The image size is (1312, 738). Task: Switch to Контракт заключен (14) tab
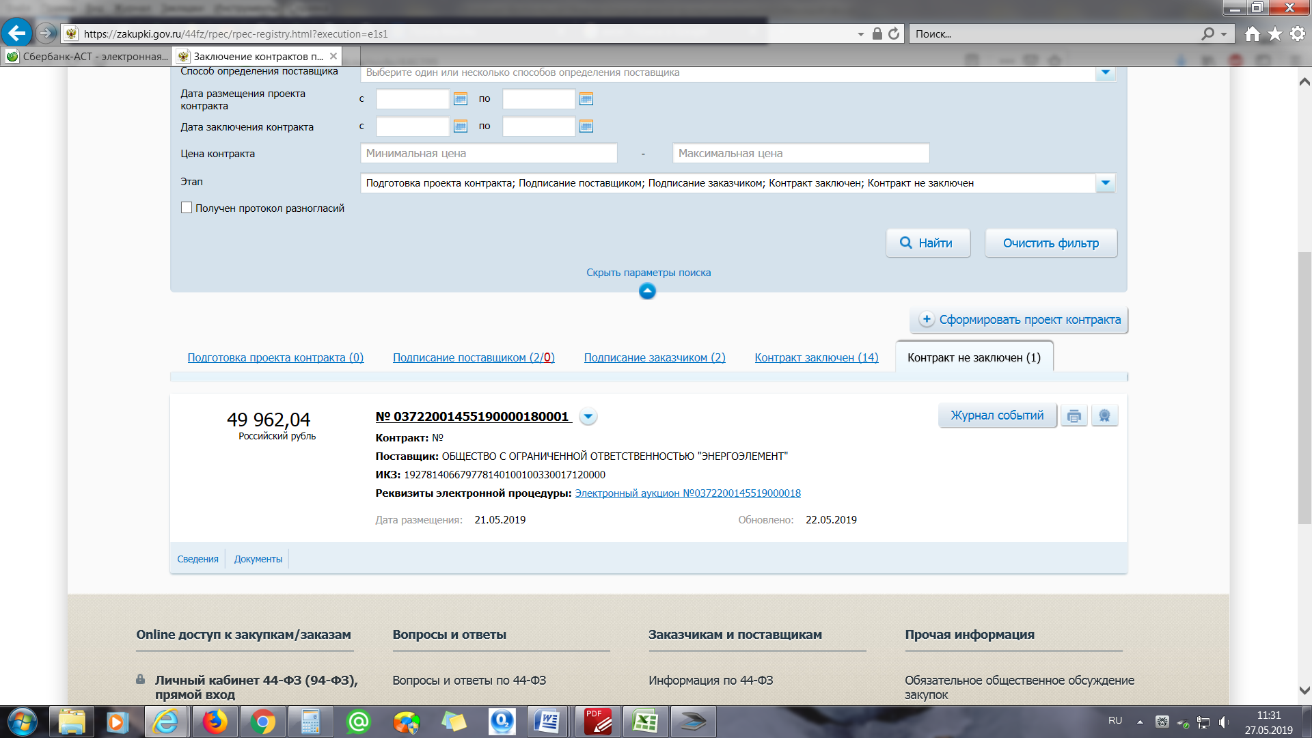pyautogui.click(x=817, y=357)
